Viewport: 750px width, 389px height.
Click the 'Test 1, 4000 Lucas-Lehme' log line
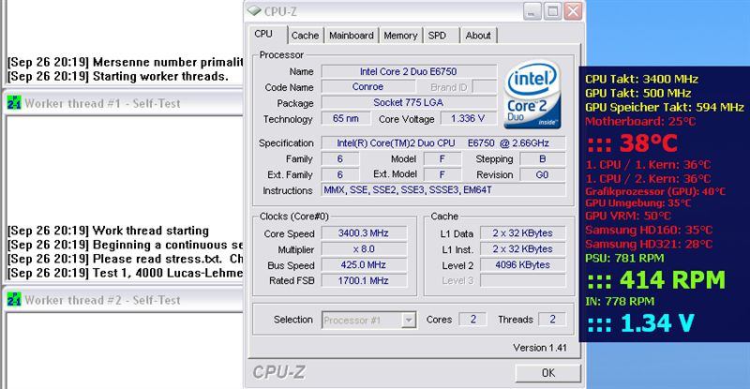tap(125, 273)
